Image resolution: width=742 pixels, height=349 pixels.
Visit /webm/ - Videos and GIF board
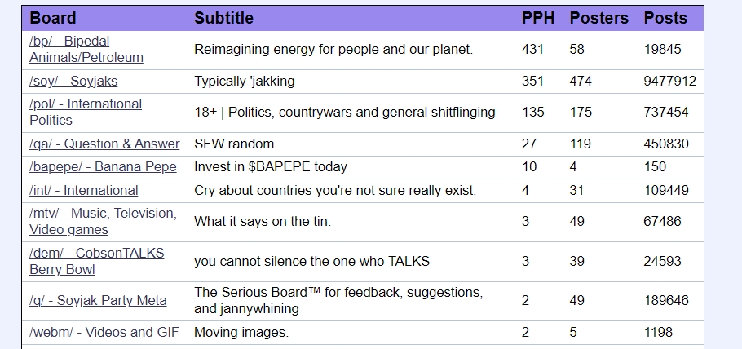pos(104,332)
